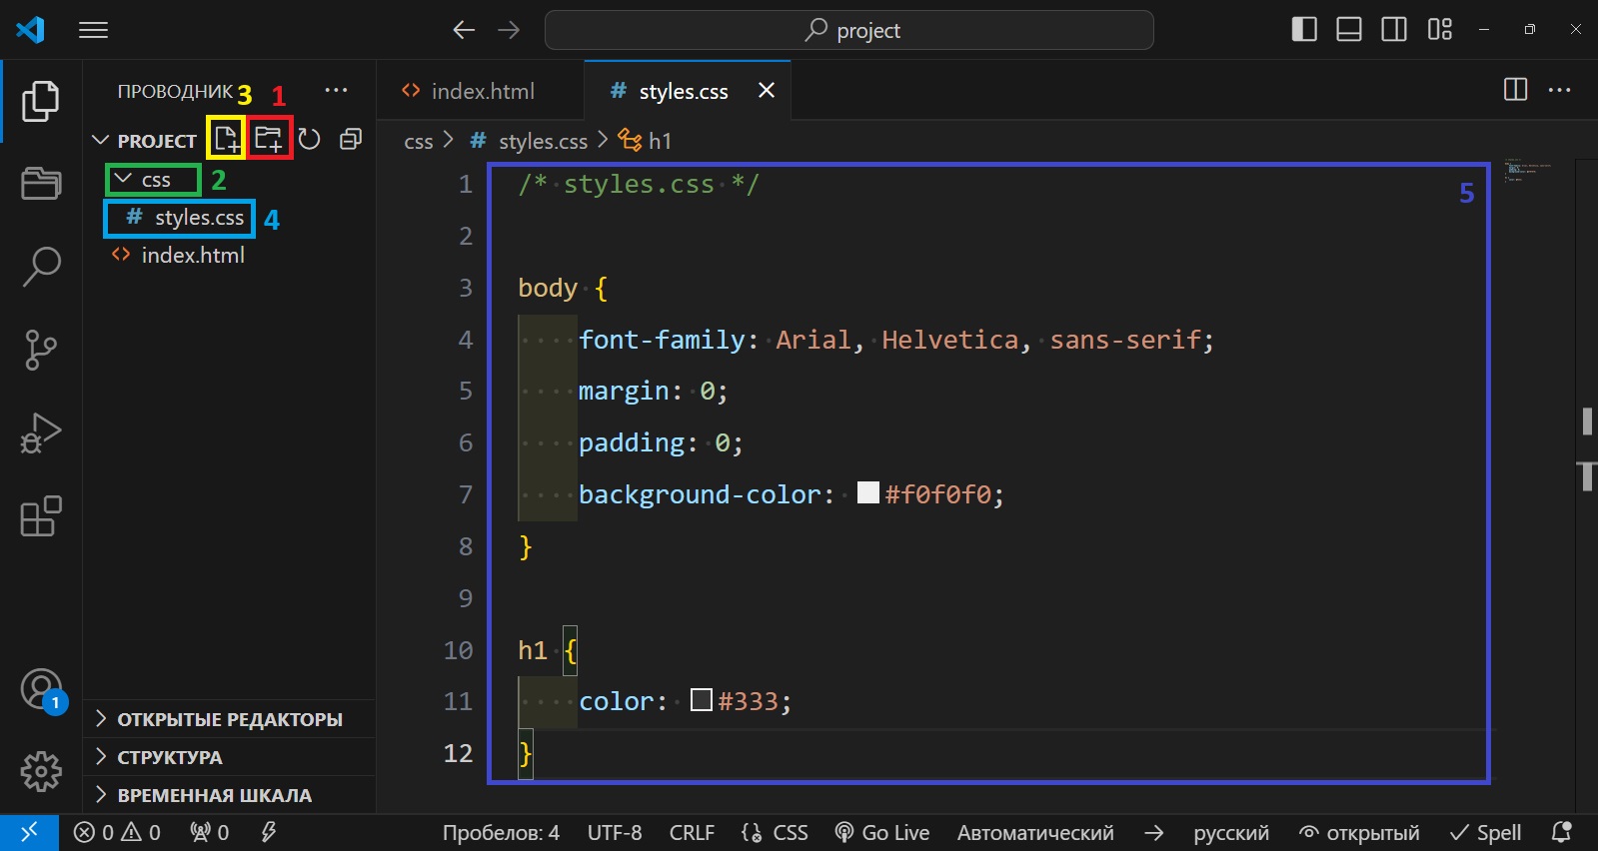
Task: Open the Search view
Action: point(41,267)
